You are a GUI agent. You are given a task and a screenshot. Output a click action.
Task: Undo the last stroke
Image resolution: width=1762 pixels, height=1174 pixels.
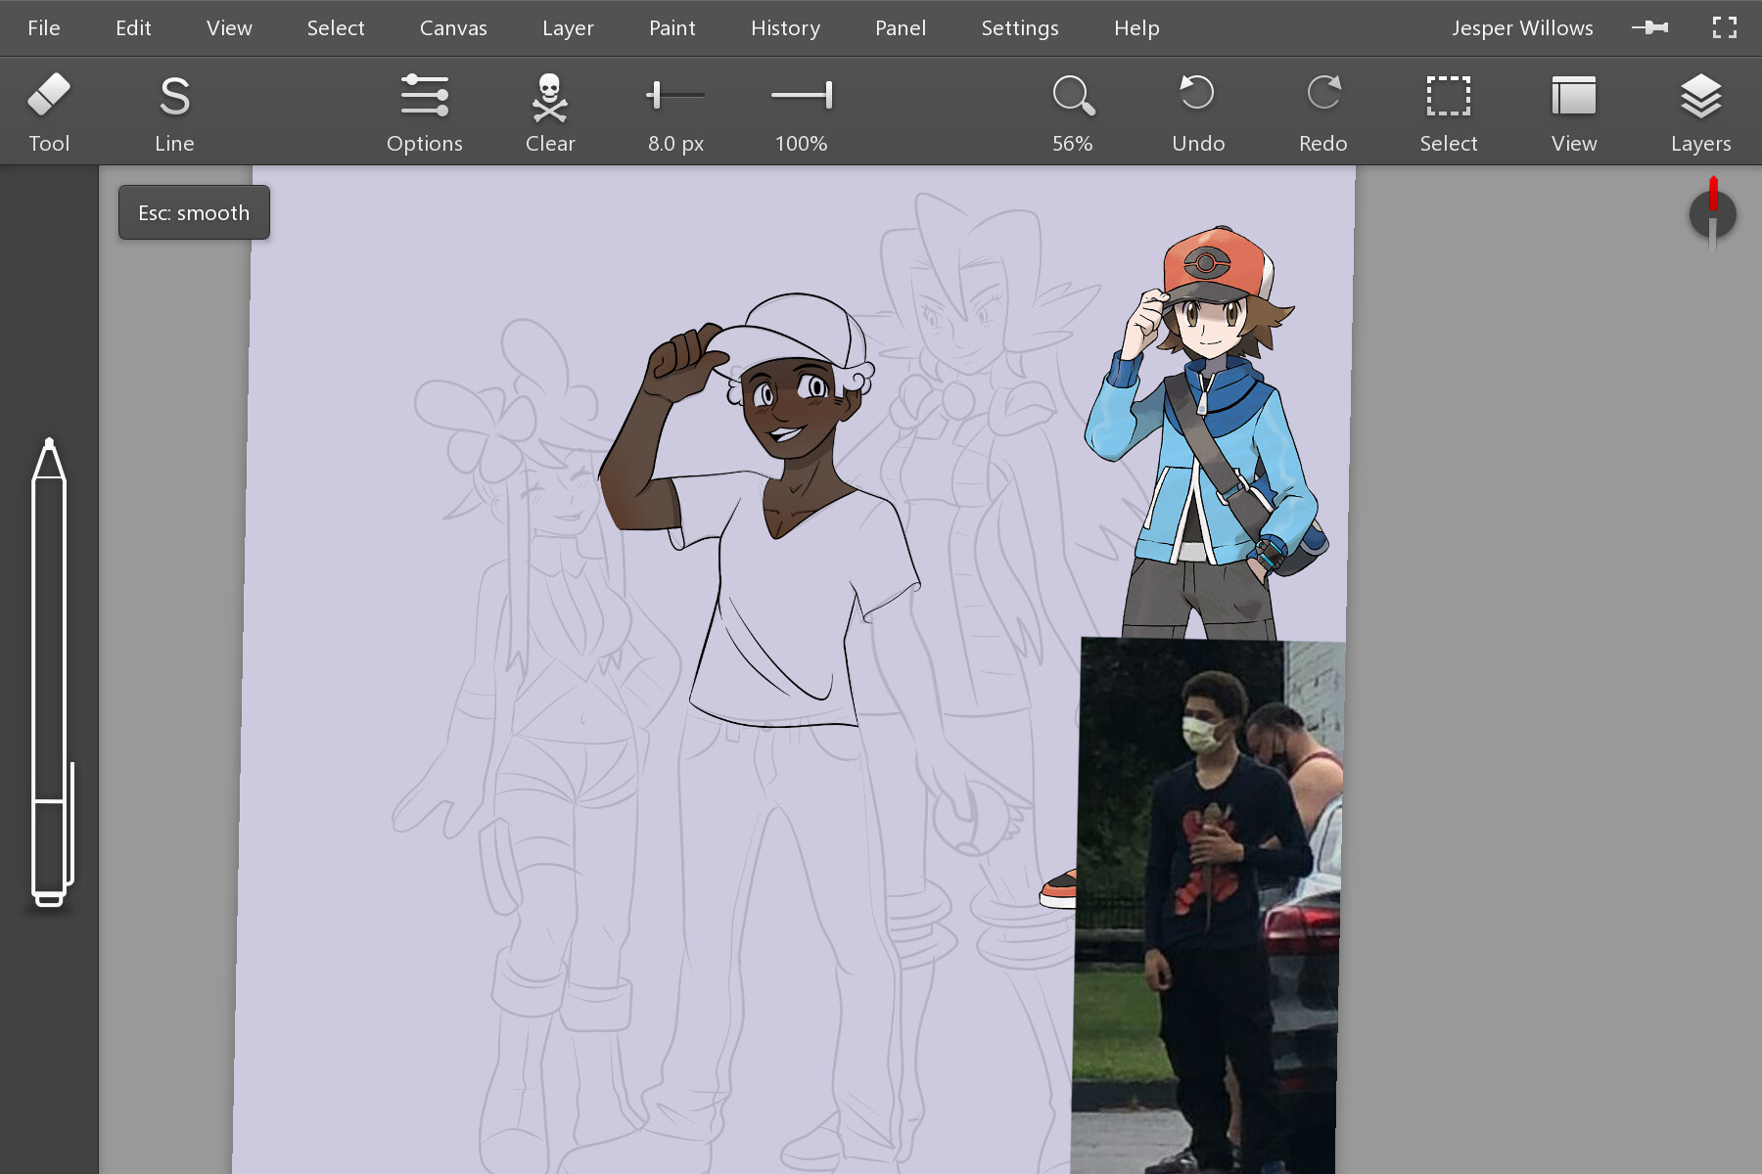(1197, 96)
